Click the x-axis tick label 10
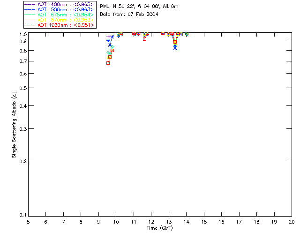 [x=116, y=222]
